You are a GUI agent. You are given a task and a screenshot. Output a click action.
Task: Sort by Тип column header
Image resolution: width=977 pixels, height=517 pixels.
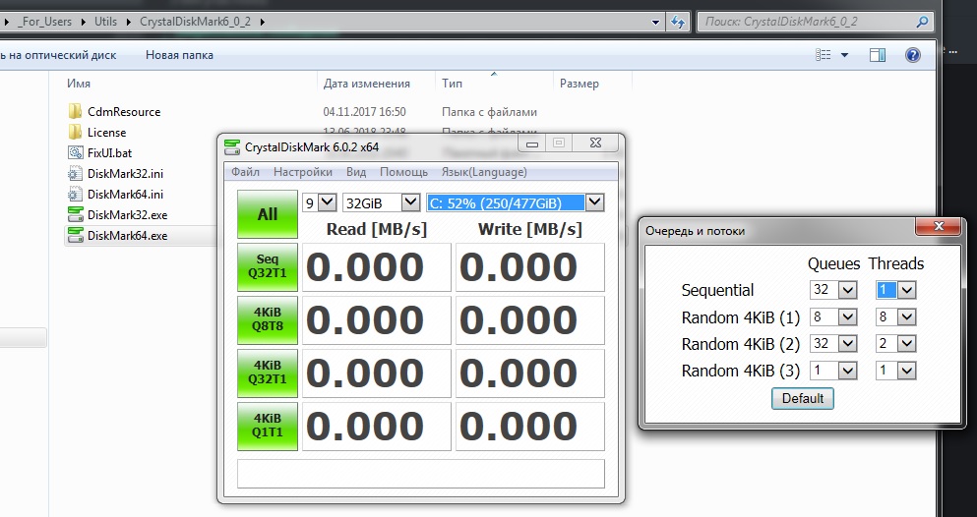452,84
